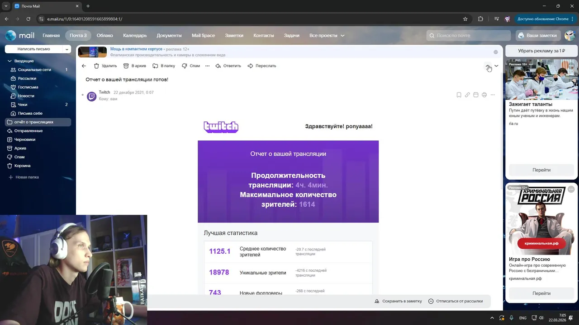Click the Twitch logo in the email body
Screen dimensions: 579x325
click(x=221, y=127)
